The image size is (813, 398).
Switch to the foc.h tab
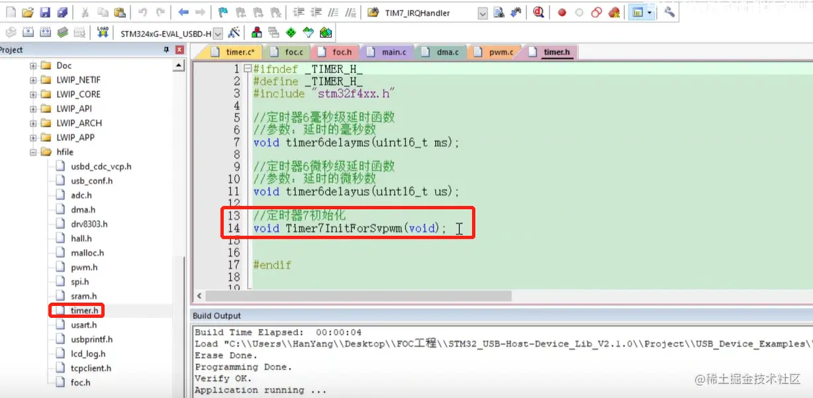point(336,52)
